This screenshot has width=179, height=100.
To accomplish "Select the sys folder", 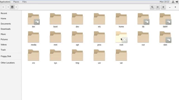I will pos(55,55).
